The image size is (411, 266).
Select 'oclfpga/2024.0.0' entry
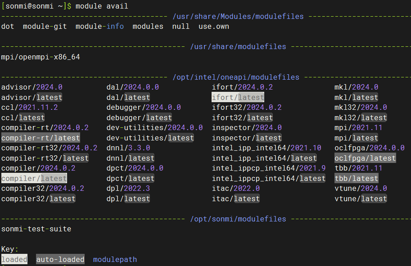(370, 148)
